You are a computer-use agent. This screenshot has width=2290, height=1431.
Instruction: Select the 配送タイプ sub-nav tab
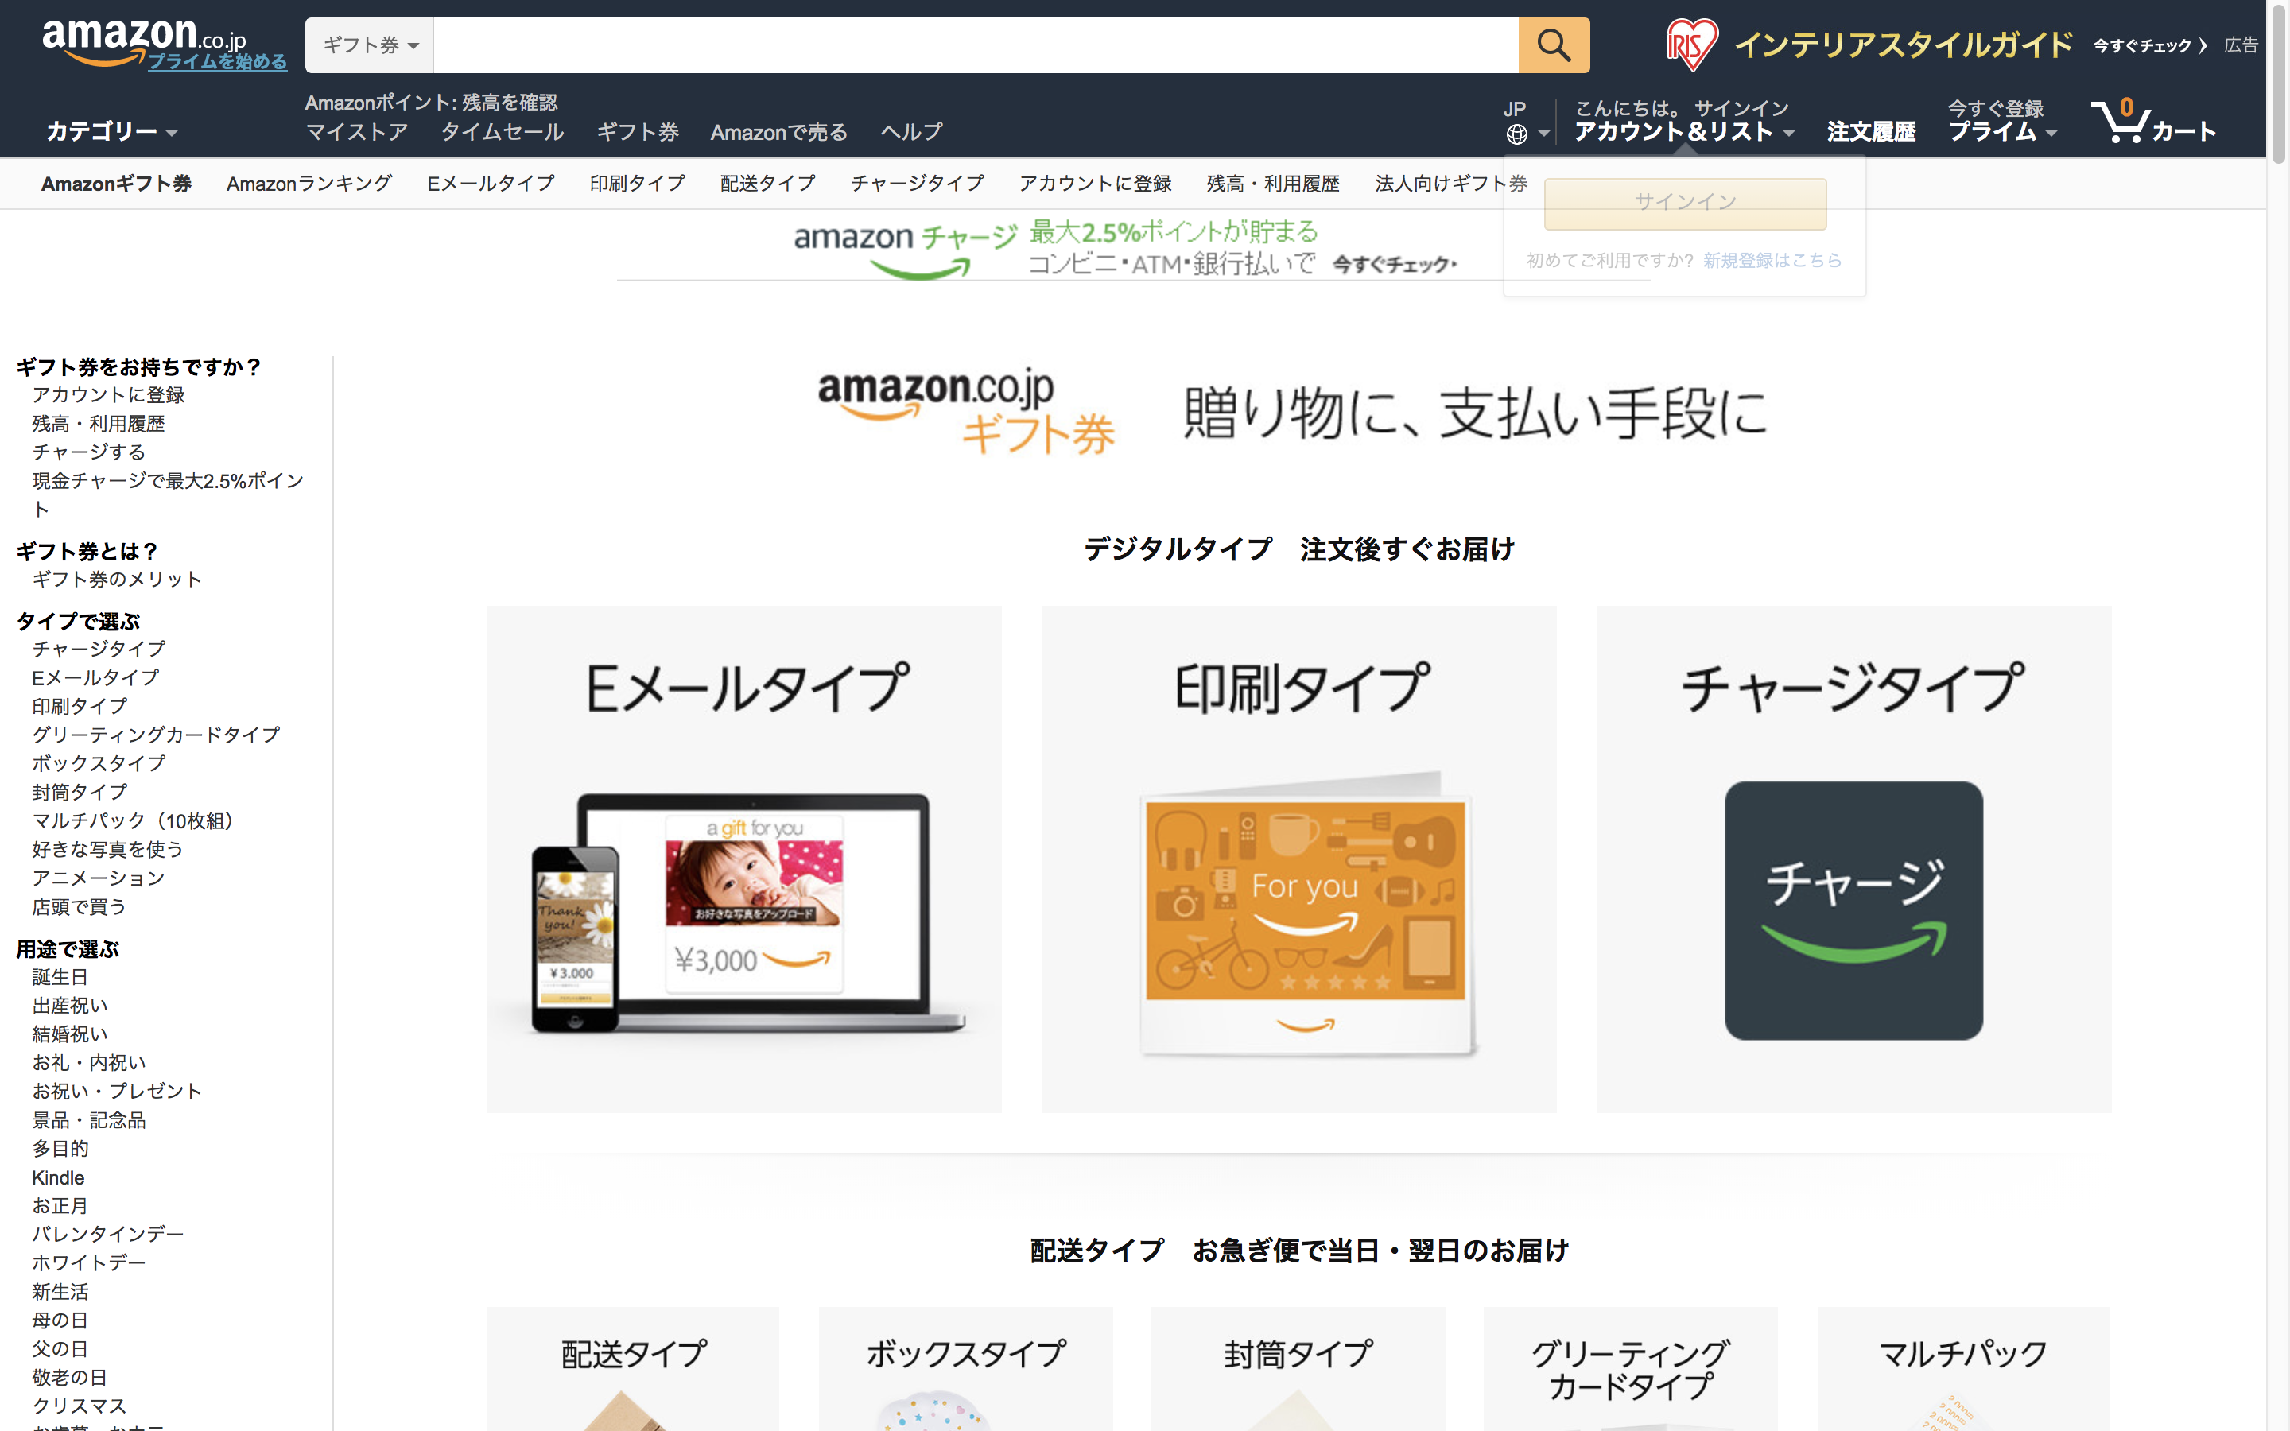pyautogui.click(x=767, y=184)
